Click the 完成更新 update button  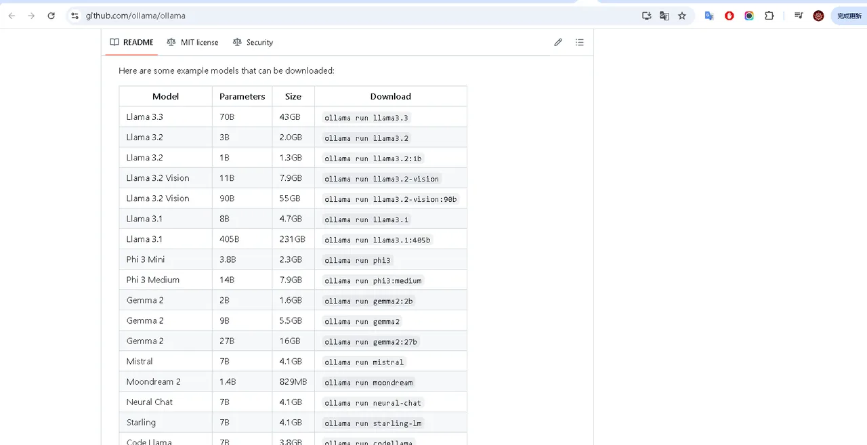click(x=849, y=16)
